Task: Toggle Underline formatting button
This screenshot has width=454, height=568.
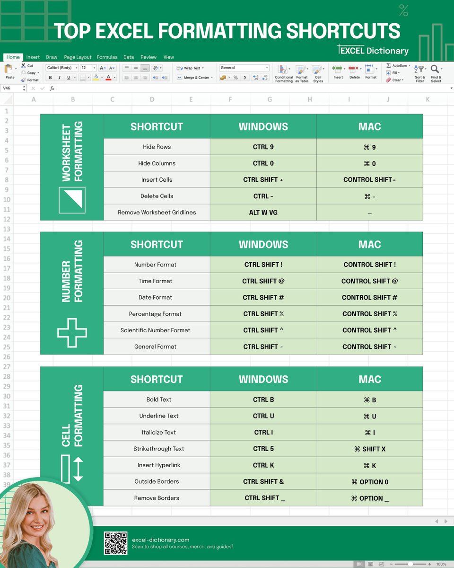Action: click(x=69, y=78)
